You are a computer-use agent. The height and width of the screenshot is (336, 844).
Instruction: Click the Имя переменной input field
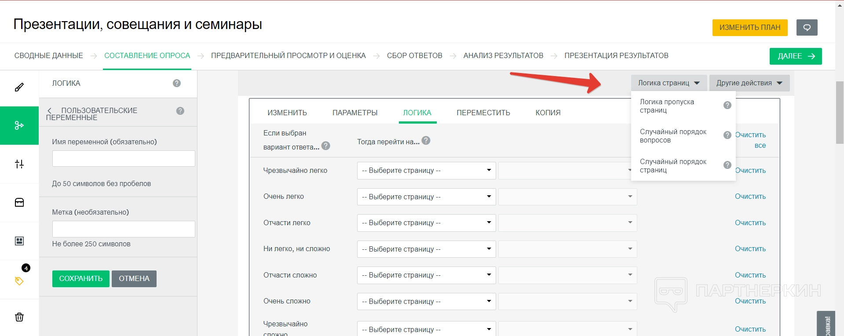click(x=124, y=159)
